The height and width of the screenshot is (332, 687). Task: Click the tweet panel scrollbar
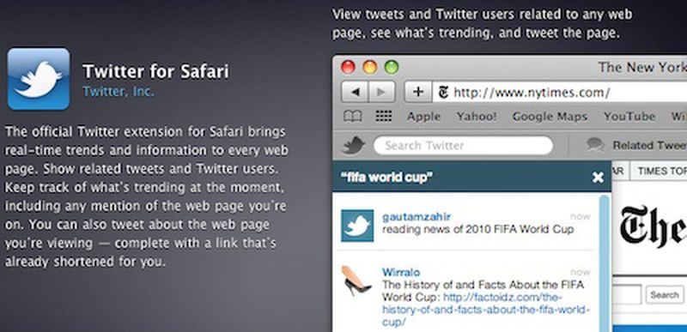605,263
